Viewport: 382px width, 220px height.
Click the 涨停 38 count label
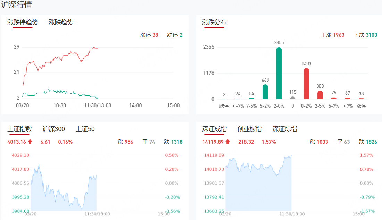coord(149,35)
